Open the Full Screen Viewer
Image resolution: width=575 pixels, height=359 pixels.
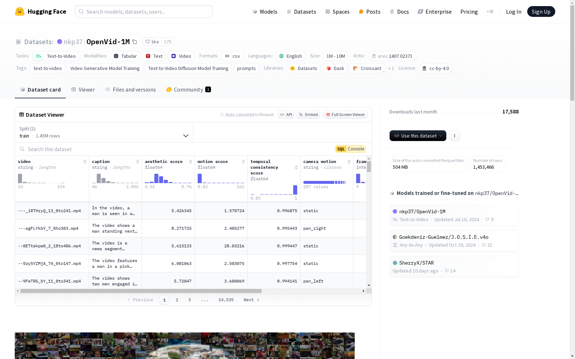345,114
